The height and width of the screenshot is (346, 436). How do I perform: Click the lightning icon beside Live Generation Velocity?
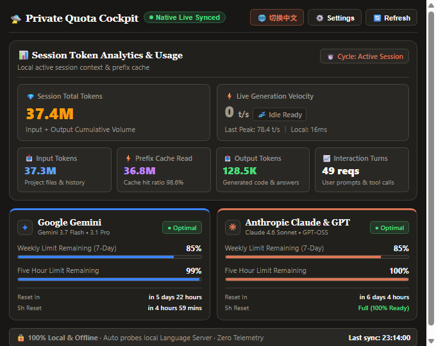point(230,96)
